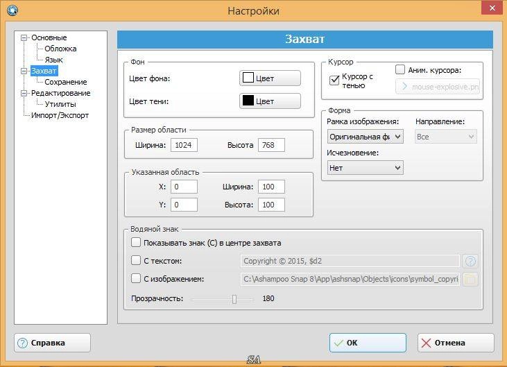Enable Показывать знак (C) в центре захвата
This screenshot has height=367, width=507.
click(136, 242)
